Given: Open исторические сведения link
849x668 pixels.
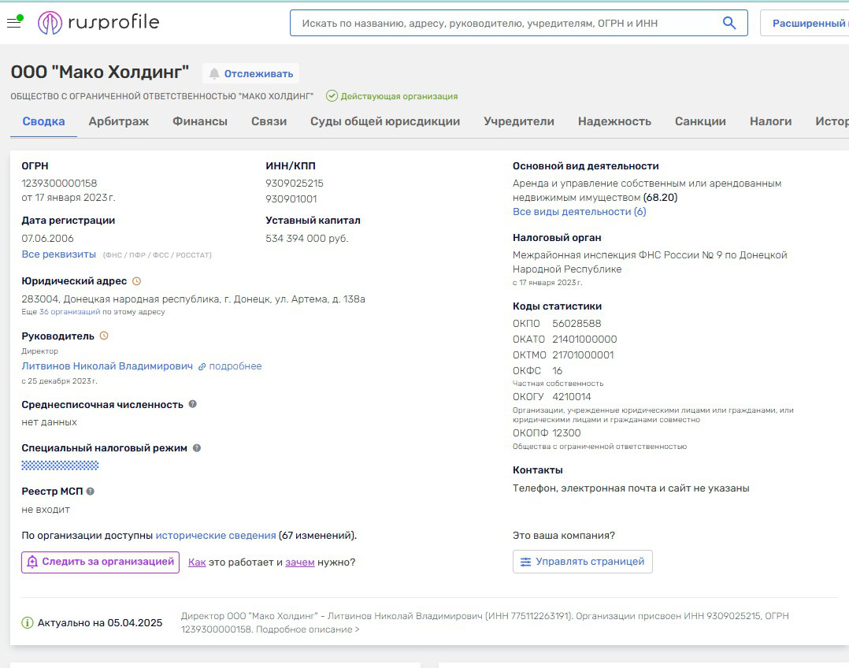Looking at the screenshot, I should coord(216,536).
